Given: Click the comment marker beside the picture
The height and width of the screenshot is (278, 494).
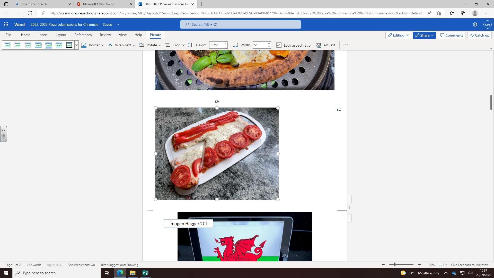Looking at the screenshot, I should (x=339, y=110).
